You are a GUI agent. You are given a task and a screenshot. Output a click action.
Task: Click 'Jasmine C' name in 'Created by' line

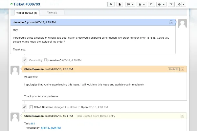pyautogui.click(x=55, y=60)
